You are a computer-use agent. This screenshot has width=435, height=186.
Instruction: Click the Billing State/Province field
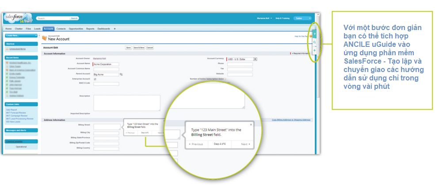click(106, 138)
